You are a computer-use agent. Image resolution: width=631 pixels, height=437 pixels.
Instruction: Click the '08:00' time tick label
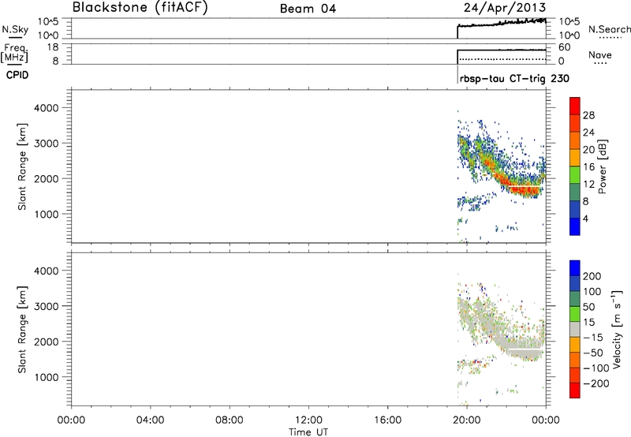click(229, 420)
